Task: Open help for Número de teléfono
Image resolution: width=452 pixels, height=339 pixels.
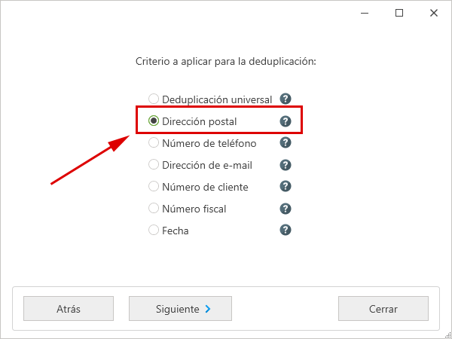Action: (x=286, y=143)
